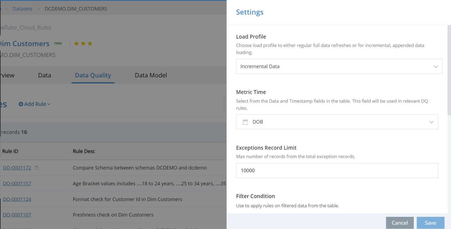Click the Datasets breadcrumb link
This screenshot has width=451, height=229.
pos(22,9)
